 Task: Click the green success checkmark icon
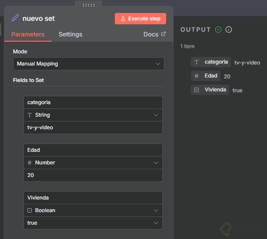218,29
